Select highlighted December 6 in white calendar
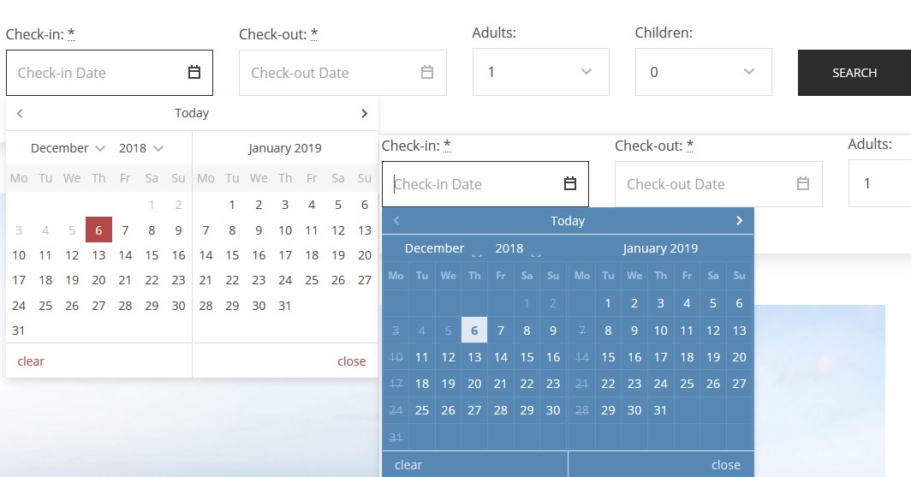The image size is (911, 477). 98,230
